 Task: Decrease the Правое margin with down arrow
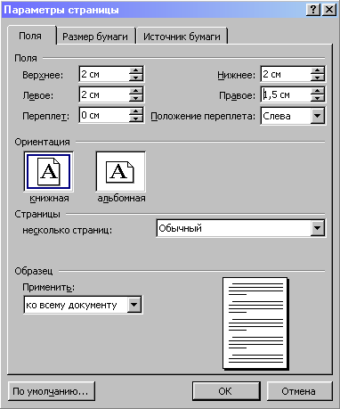click(318, 98)
